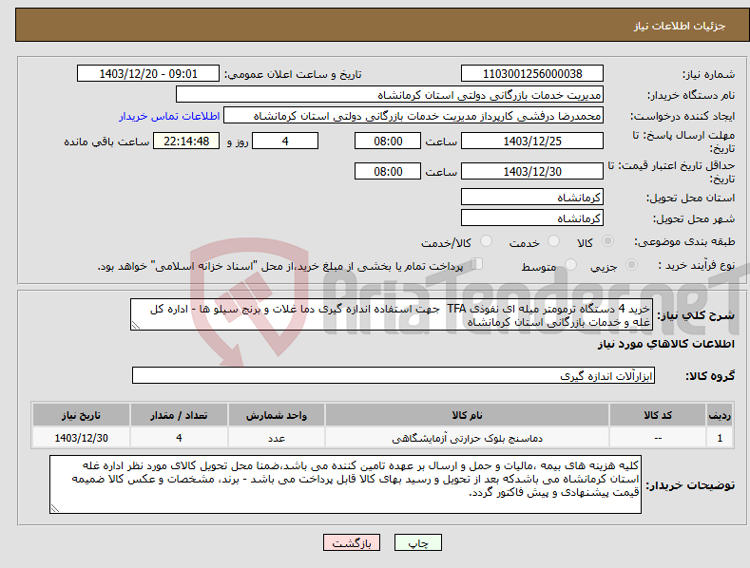This screenshot has width=750, height=568.
Task: Click the شماره نیاز field 1103001256000038
Action: coord(532,74)
